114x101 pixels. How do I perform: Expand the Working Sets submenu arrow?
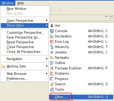coord(47,66)
